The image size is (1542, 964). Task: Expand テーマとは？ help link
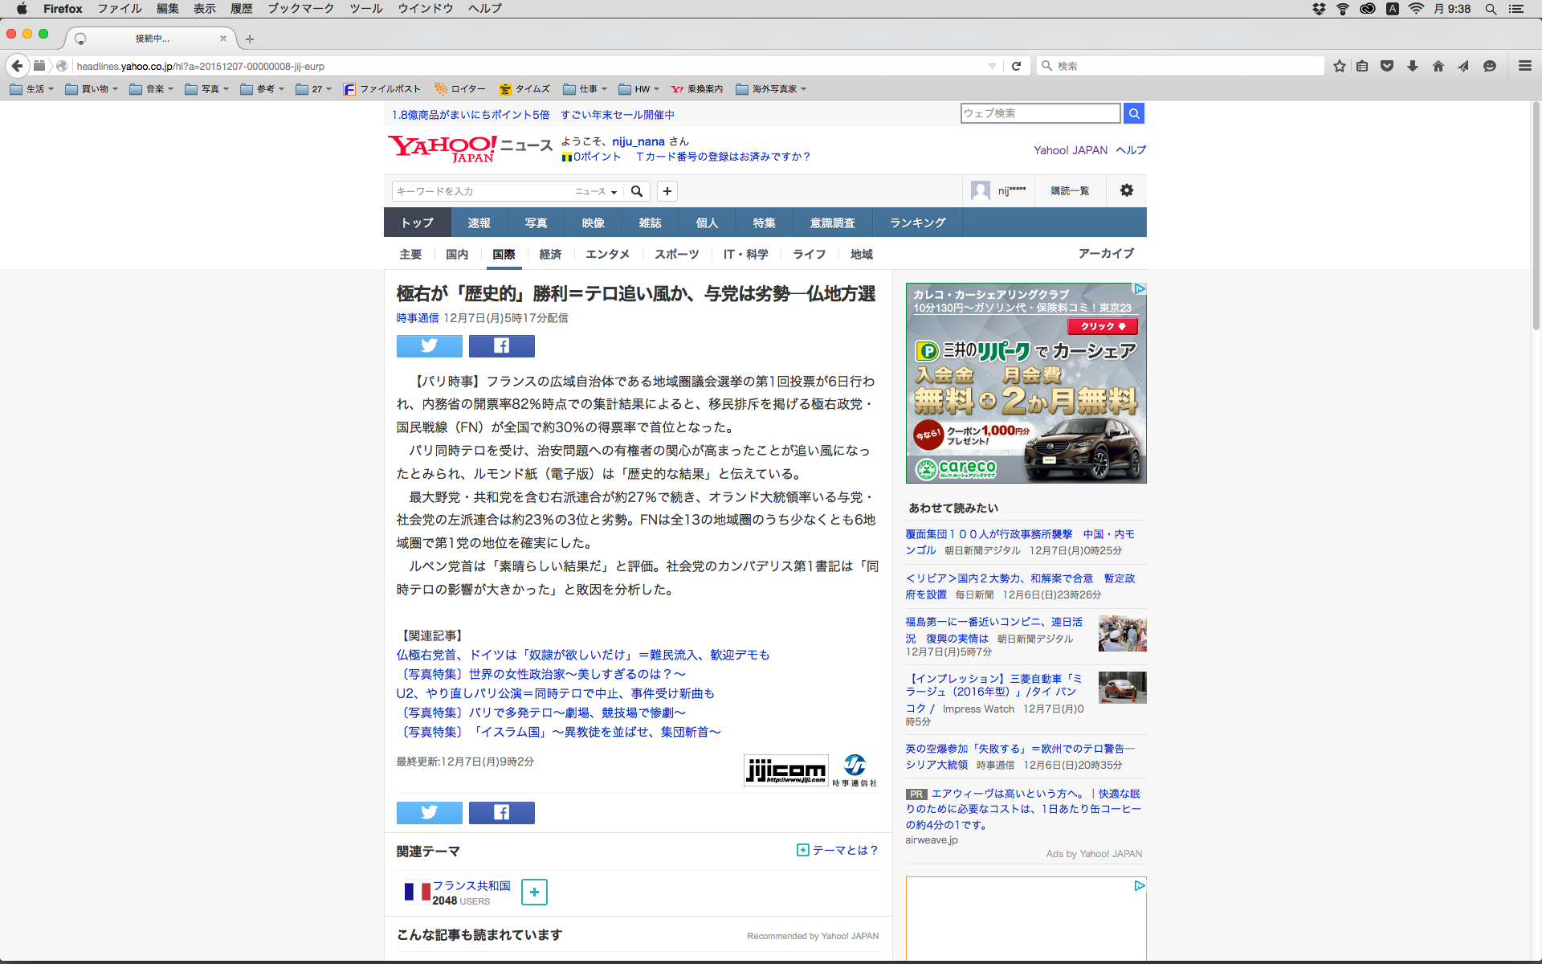pos(837,850)
